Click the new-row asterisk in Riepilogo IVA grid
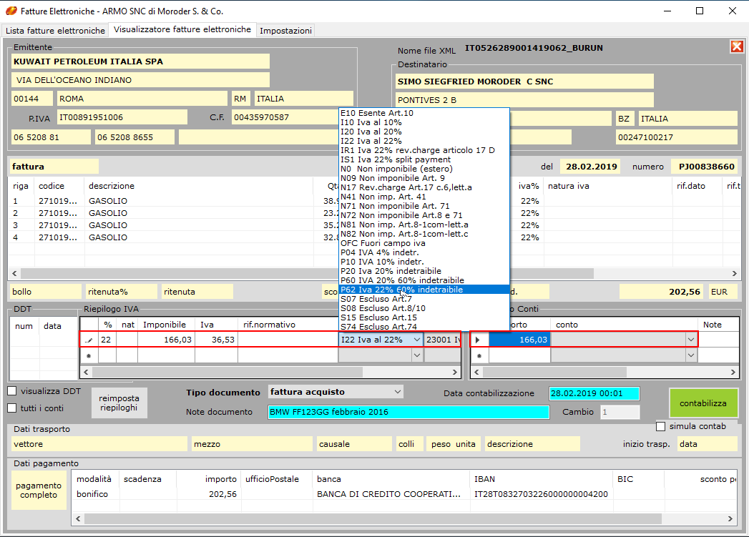This screenshot has height=537, width=749. coord(89,355)
